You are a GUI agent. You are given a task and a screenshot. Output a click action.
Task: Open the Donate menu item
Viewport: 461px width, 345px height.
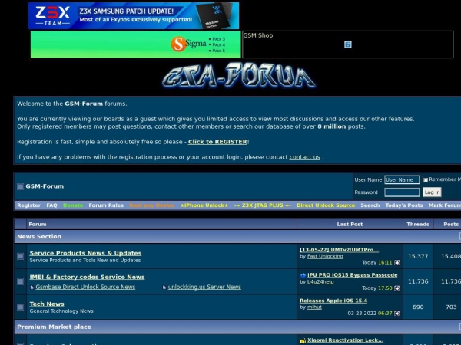coord(73,205)
